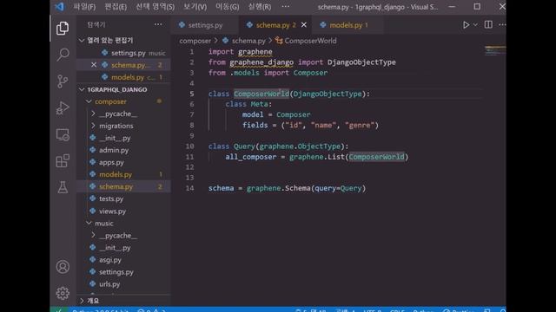Open the Remote Explorer view
The image size is (556, 312).
(x=63, y=134)
